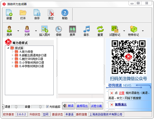The image size is (154, 119).
Task: Click the vertical splitter handle beside style panel
Action: coord(57,68)
